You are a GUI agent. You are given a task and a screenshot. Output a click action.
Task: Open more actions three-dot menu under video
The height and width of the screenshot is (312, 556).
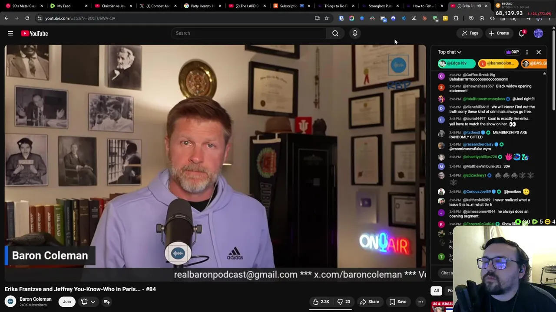pos(420,302)
